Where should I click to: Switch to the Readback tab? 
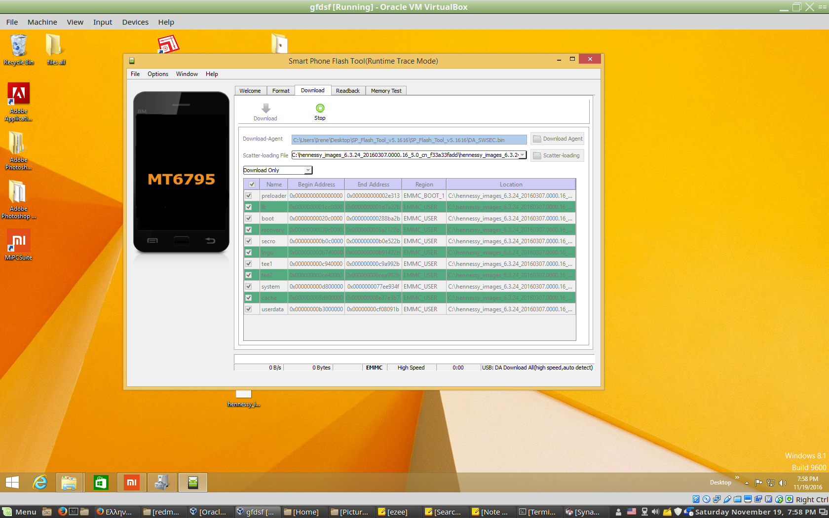pos(347,91)
